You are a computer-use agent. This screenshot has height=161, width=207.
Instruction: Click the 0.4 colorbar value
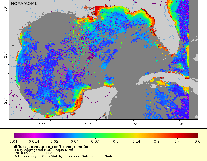[x=177, y=141]
